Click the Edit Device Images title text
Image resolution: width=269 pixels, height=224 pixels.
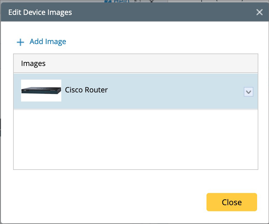click(40, 12)
